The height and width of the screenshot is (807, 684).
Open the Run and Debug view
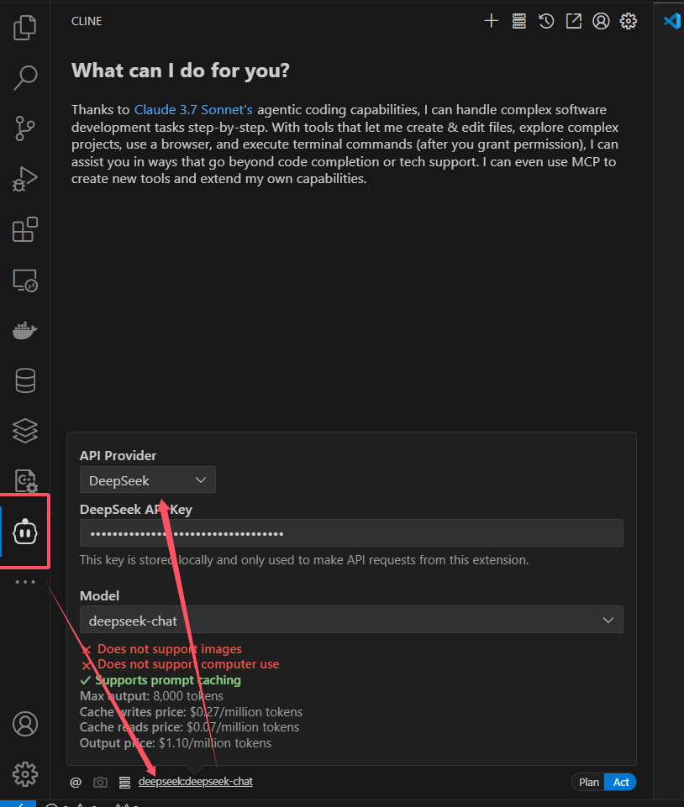pyautogui.click(x=24, y=179)
